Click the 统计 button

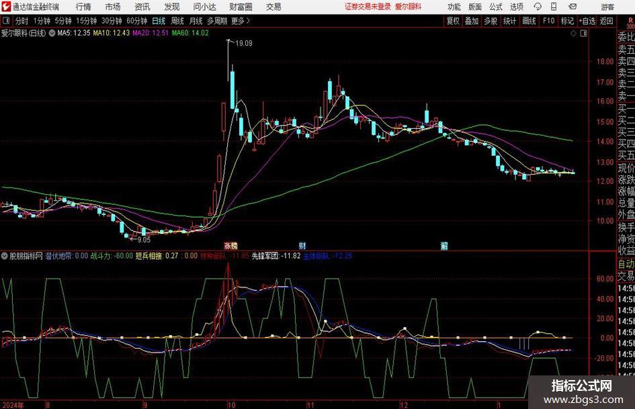pyautogui.click(x=509, y=21)
